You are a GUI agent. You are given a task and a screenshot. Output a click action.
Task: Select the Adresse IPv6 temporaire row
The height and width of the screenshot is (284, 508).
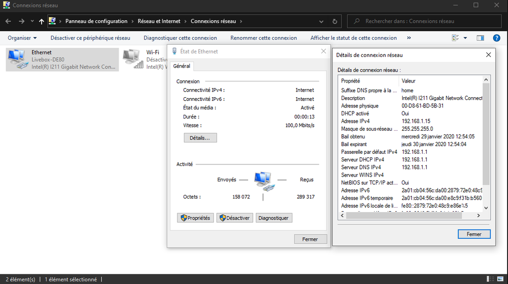pos(410,198)
